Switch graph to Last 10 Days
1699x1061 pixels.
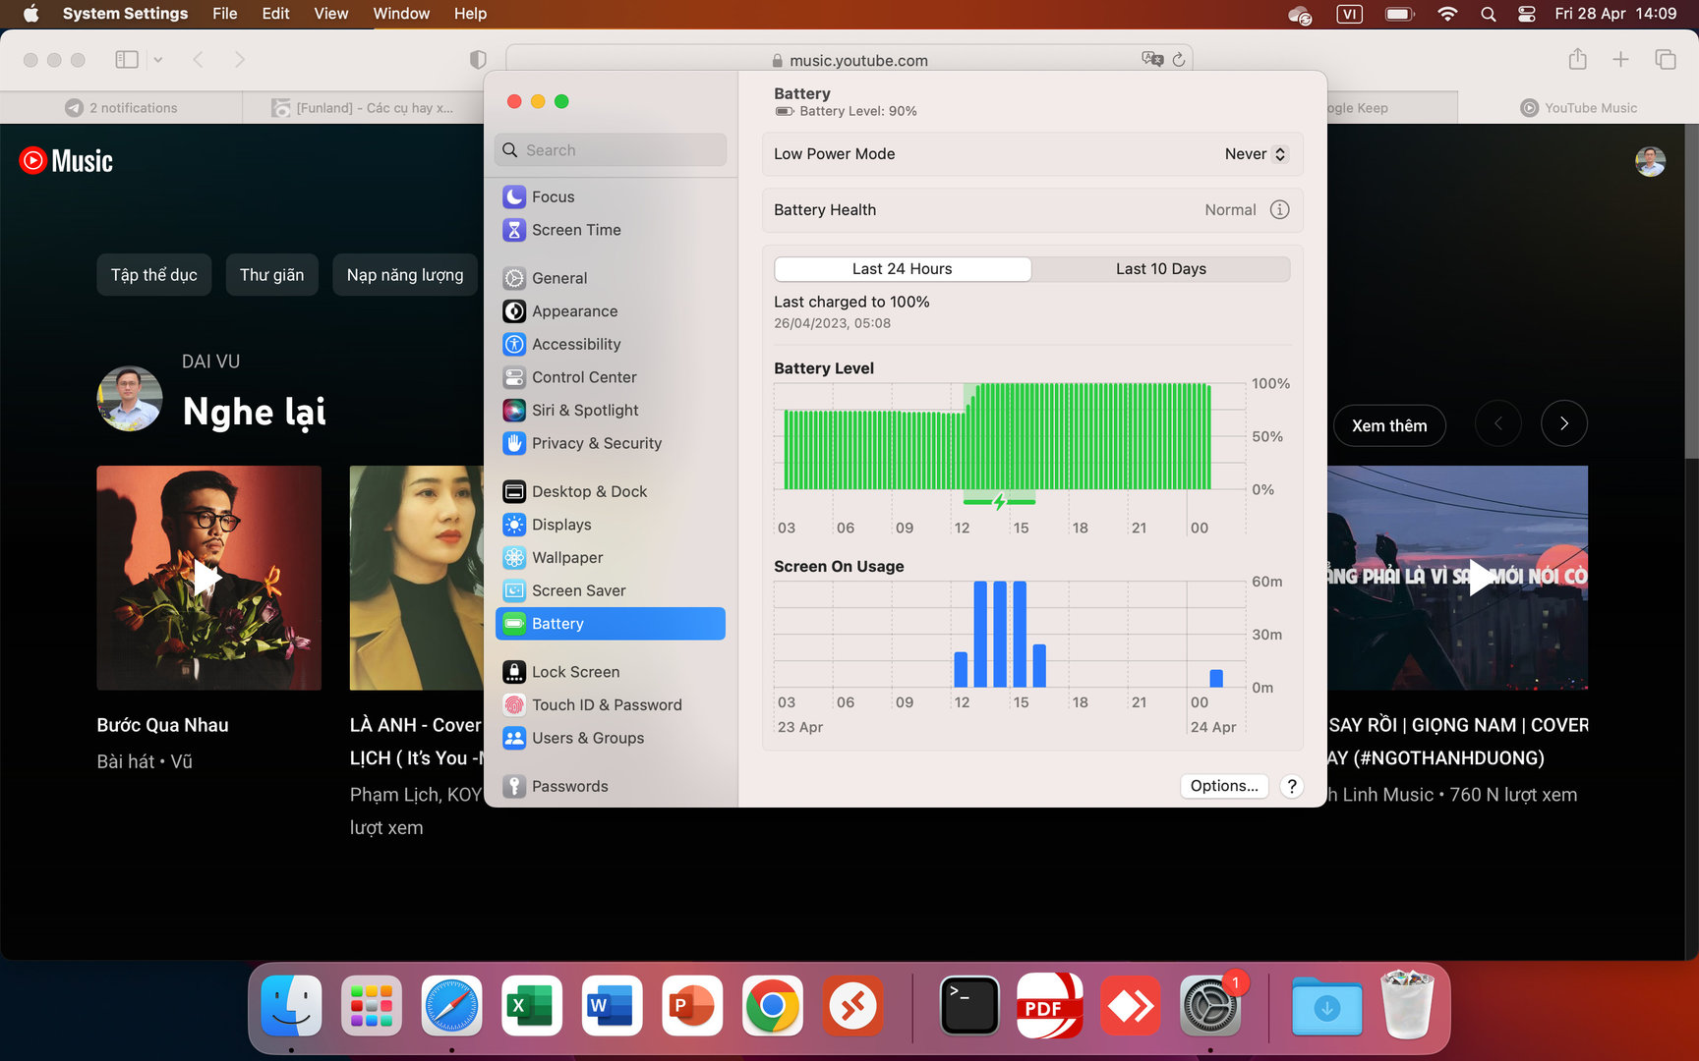click(1160, 269)
